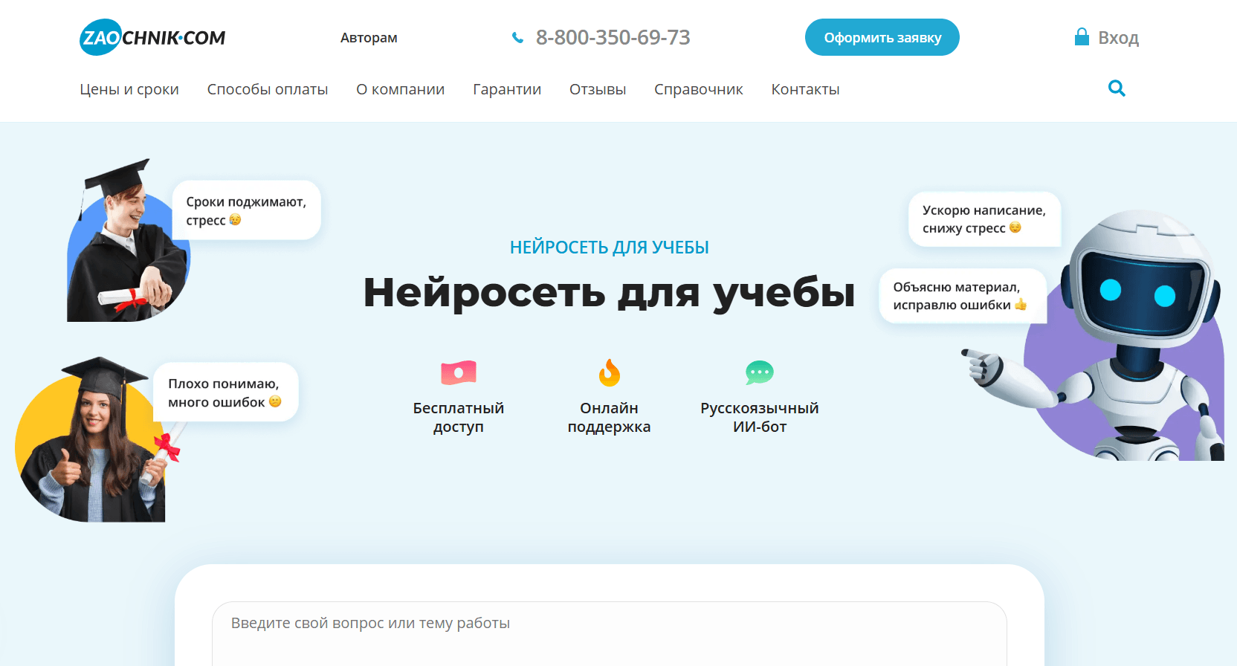Click the Плохо понимаю, много ошибок bubble
1237x666 pixels.
[226, 392]
